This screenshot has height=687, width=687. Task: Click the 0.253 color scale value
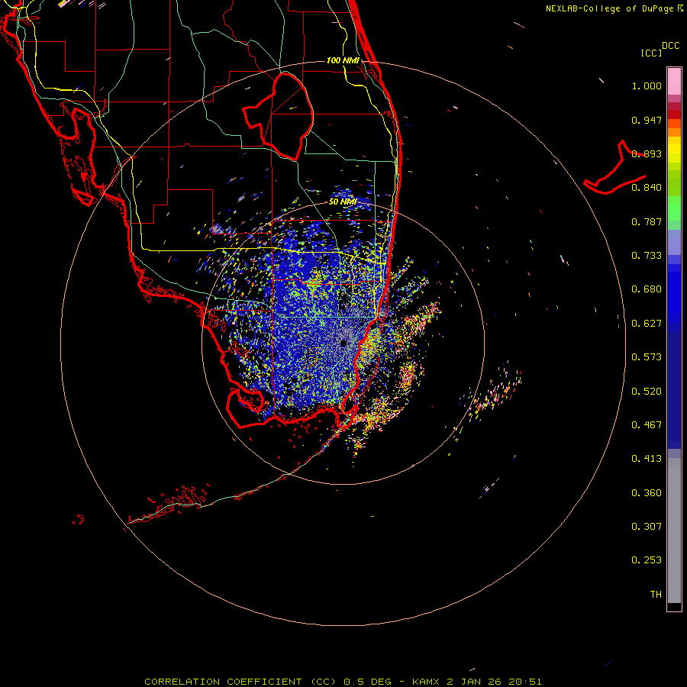[x=647, y=560]
